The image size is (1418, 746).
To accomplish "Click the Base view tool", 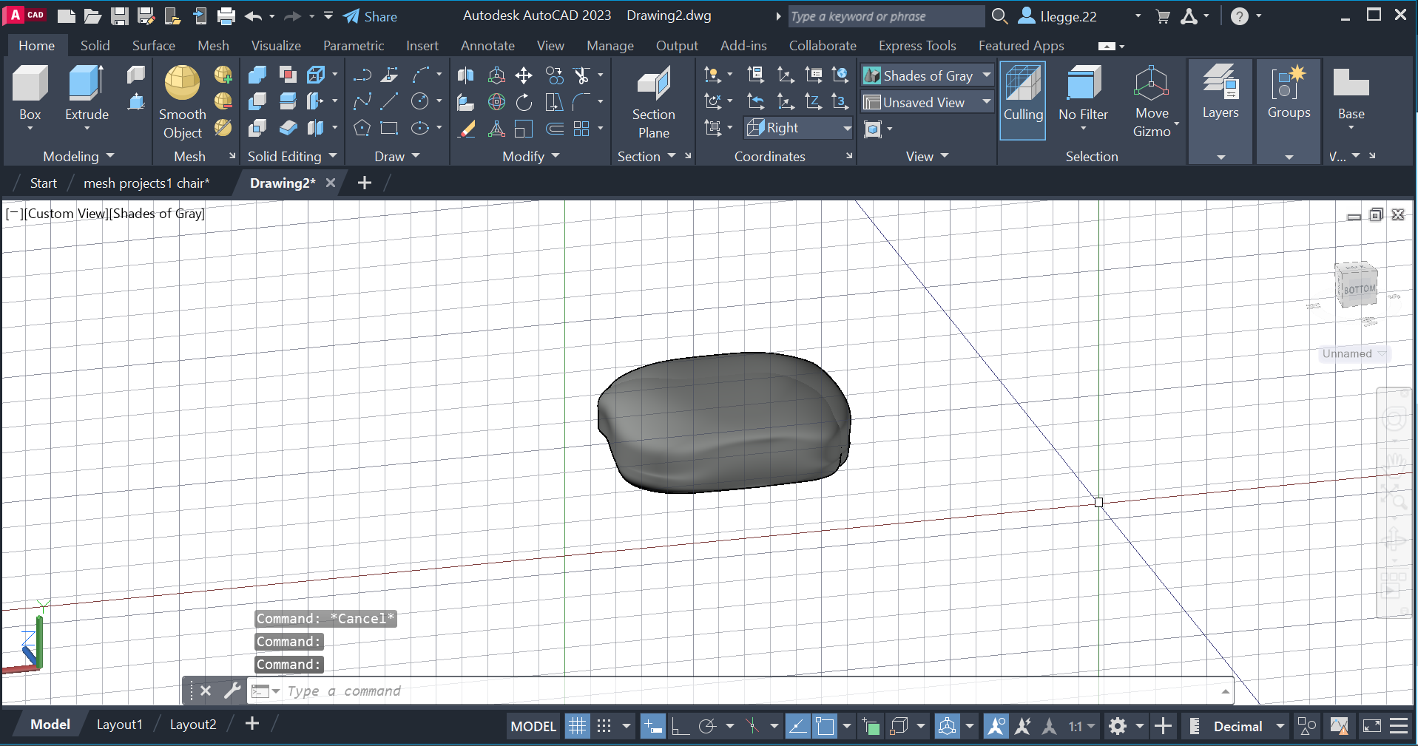I will tap(1351, 92).
